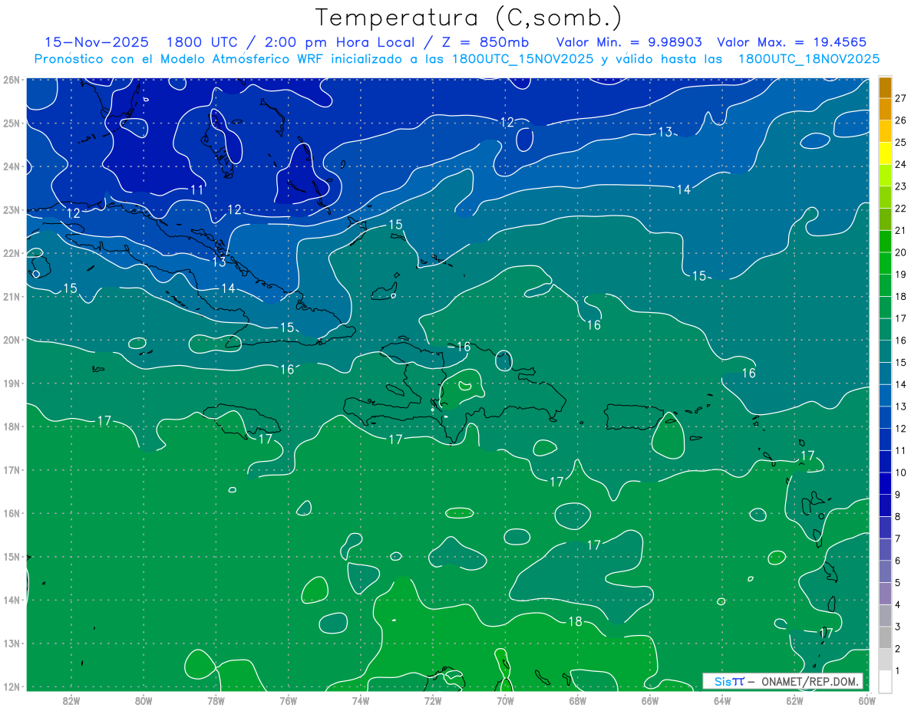Screen dimensions: 921x711
Task: Click "Valor Max. = 19.4565"
Action: coord(792,42)
